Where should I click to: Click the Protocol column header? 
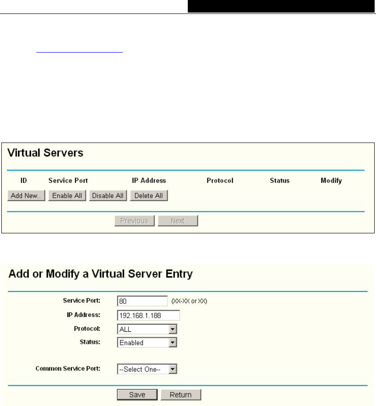point(220,180)
